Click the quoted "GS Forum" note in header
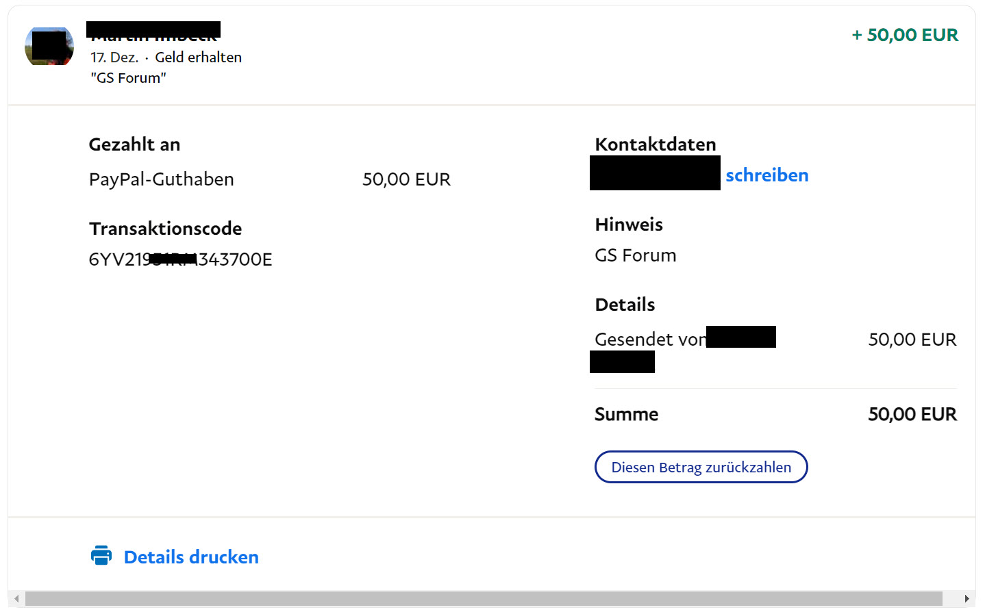985x612 pixels. 128,78
